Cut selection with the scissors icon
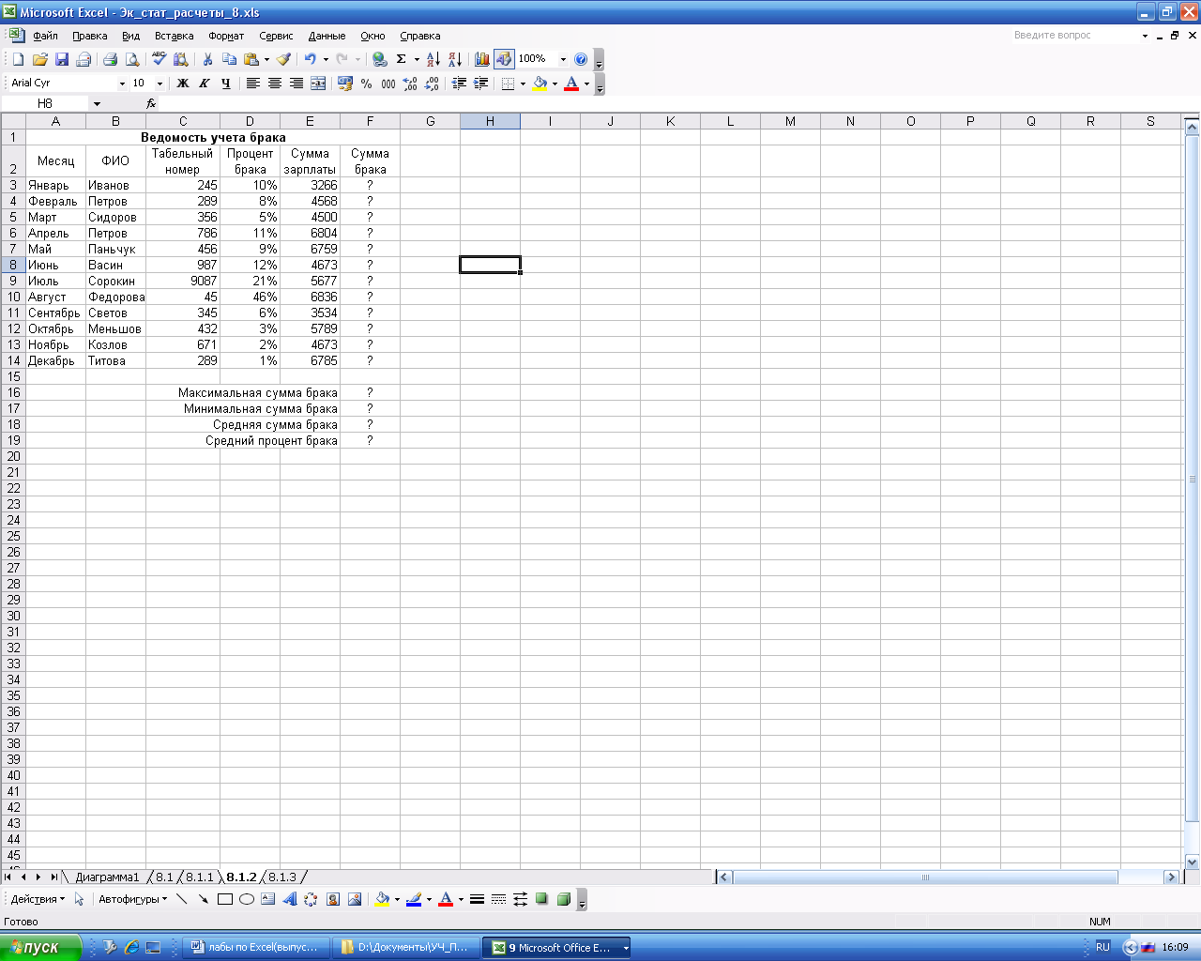Screen dimensions: 1201x961 click(207, 59)
